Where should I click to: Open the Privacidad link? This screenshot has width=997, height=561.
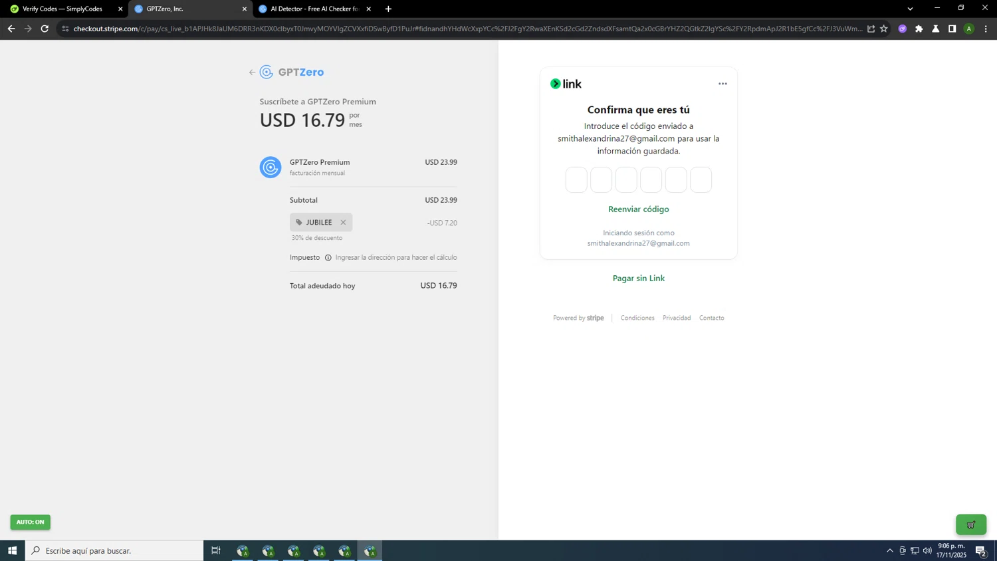(677, 318)
